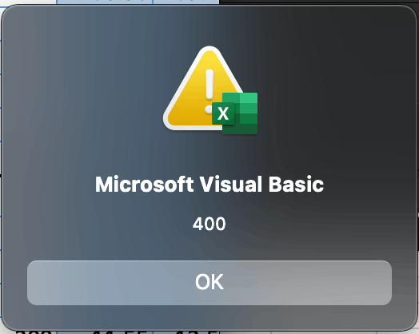Viewport: 419px width, 334px height.
Task: Click the word Visual in dialog heading
Action: coord(231,185)
